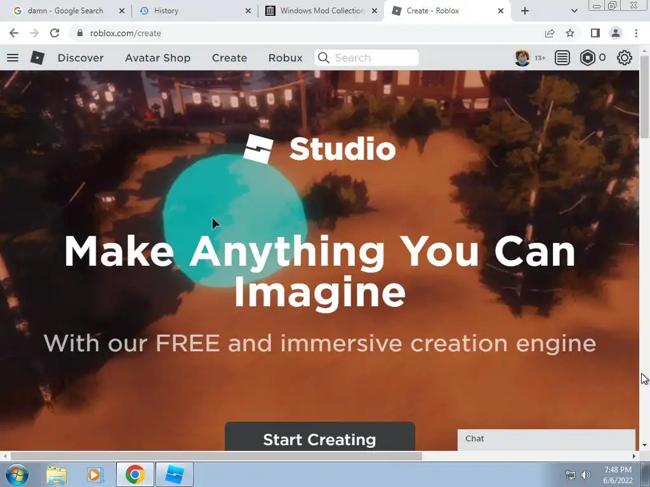Open the Create menu item
Screen dimensions: 650x487
tap(229, 58)
